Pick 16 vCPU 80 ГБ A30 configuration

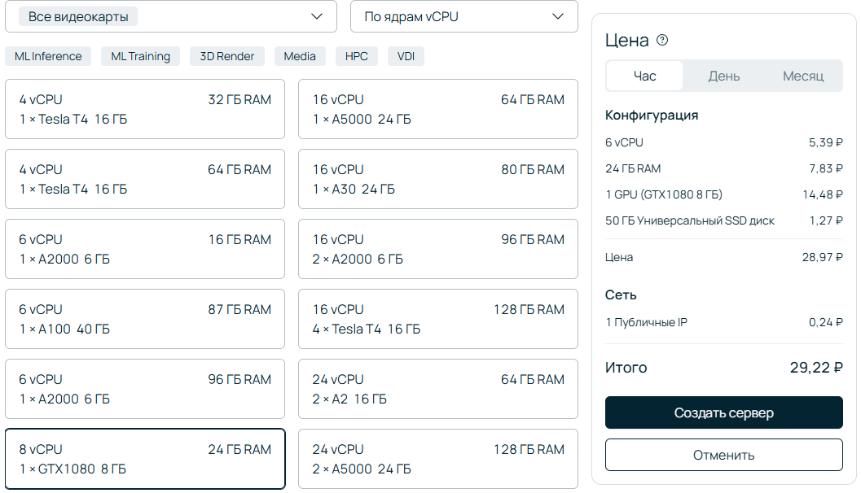[438, 179]
